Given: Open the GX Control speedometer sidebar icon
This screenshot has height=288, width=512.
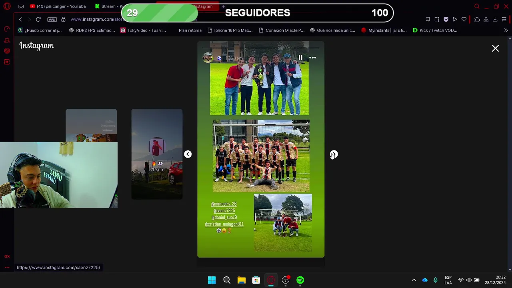Looking at the screenshot, I should click(7, 29).
